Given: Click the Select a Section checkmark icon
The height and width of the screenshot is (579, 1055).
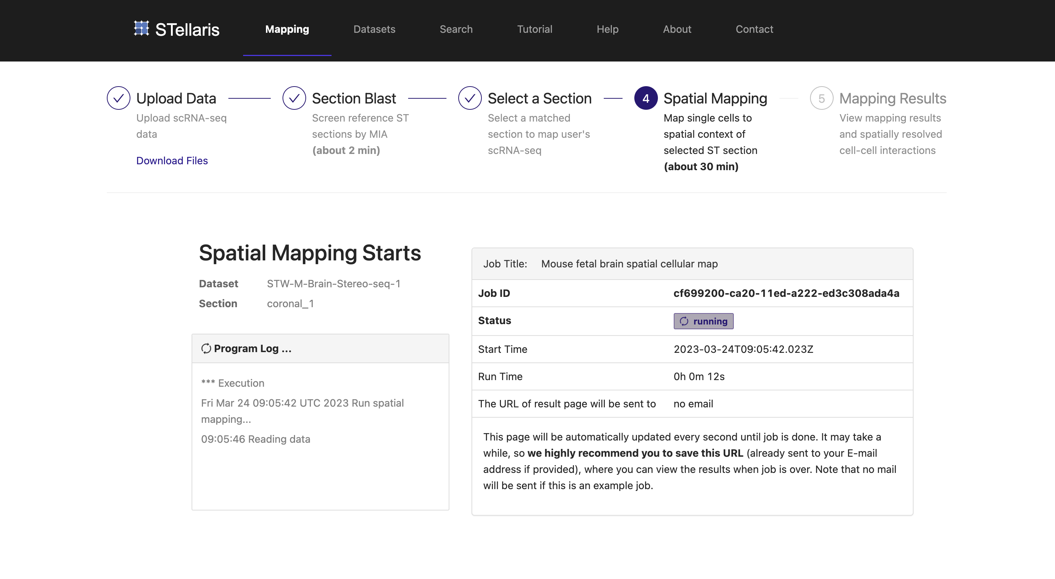Looking at the screenshot, I should pyautogui.click(x=470, y=98).
